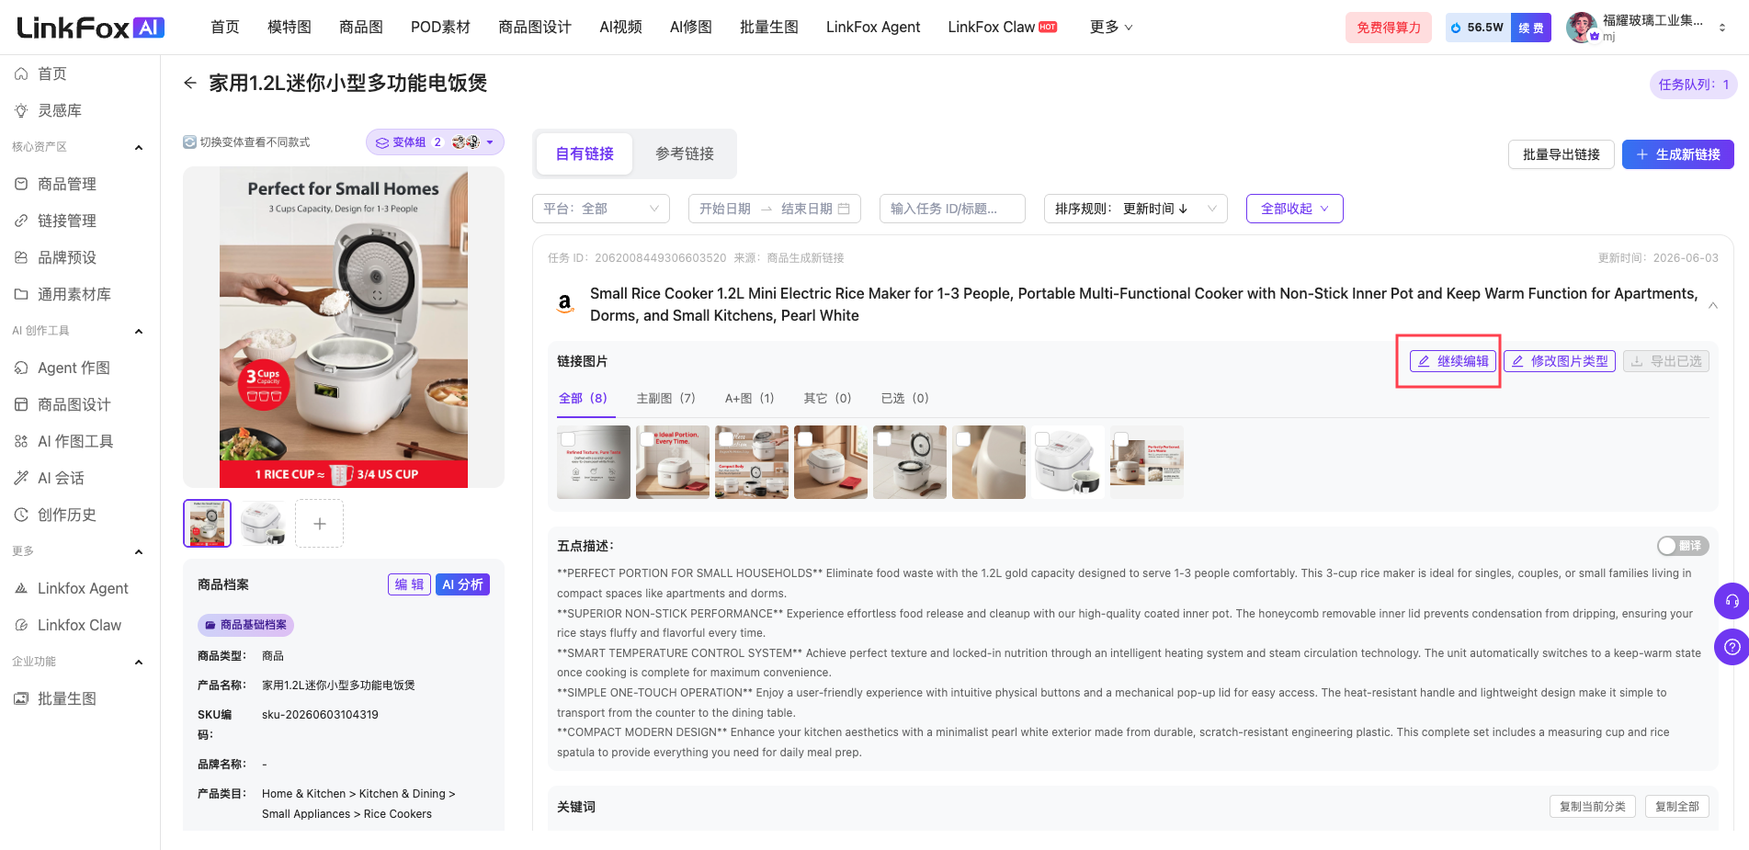Open Linkfox Agent in the sidebar
This screenshot has width=1749, height=850.
pyautogui.click(x=83, y=588)
